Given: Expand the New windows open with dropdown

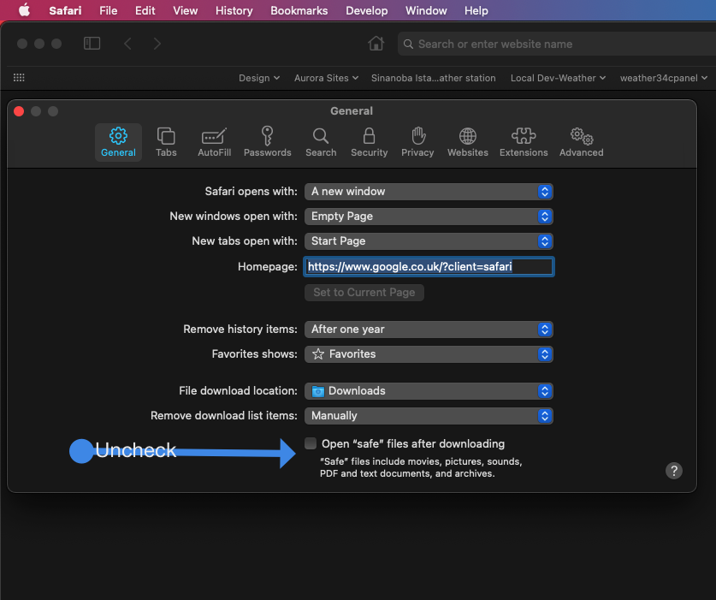Looking at the screenshot, I should (x=429, y=217).
